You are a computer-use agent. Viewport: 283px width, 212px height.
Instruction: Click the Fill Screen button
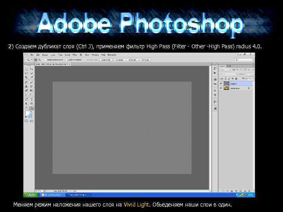pyautogui.click(x=132, y=60)
